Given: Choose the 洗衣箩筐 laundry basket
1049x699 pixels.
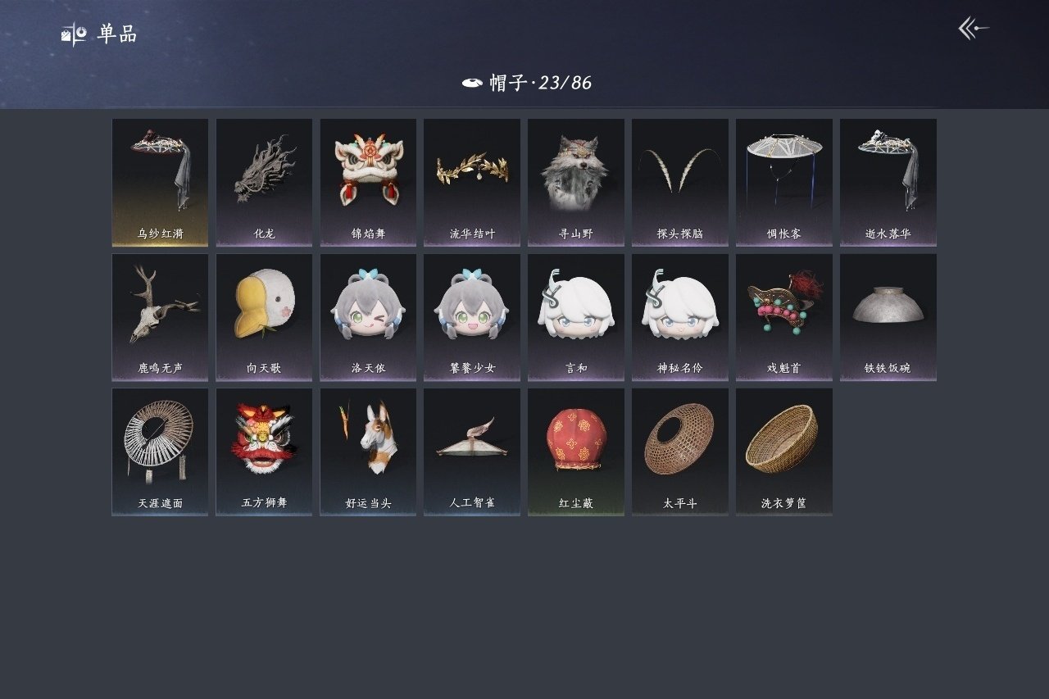Looking at the screenshot, I should 784,452.
